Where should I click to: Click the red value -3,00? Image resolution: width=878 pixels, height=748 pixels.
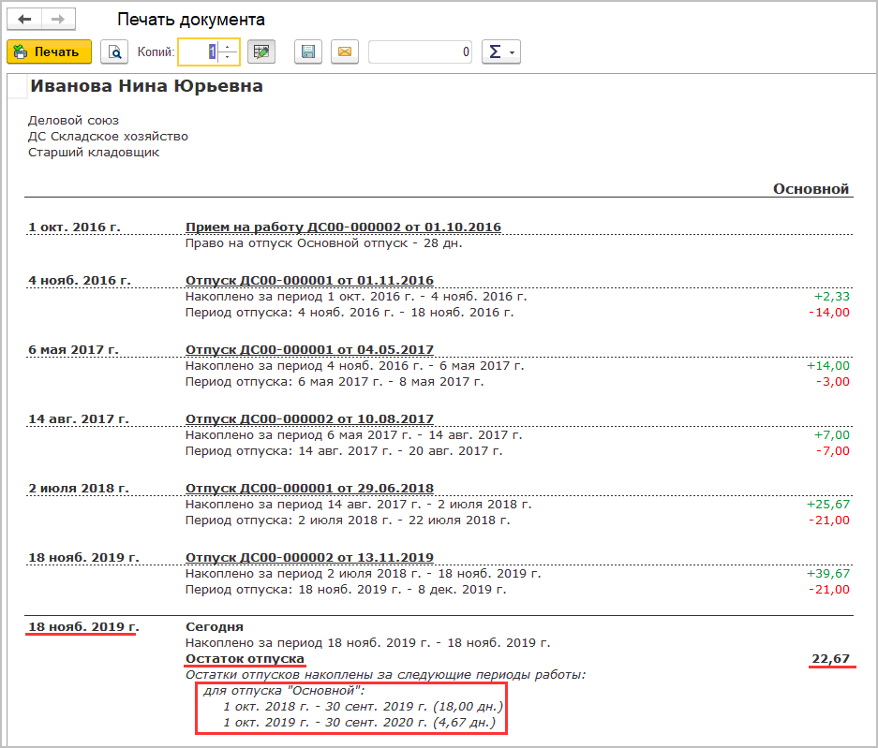tap(833, 382)
